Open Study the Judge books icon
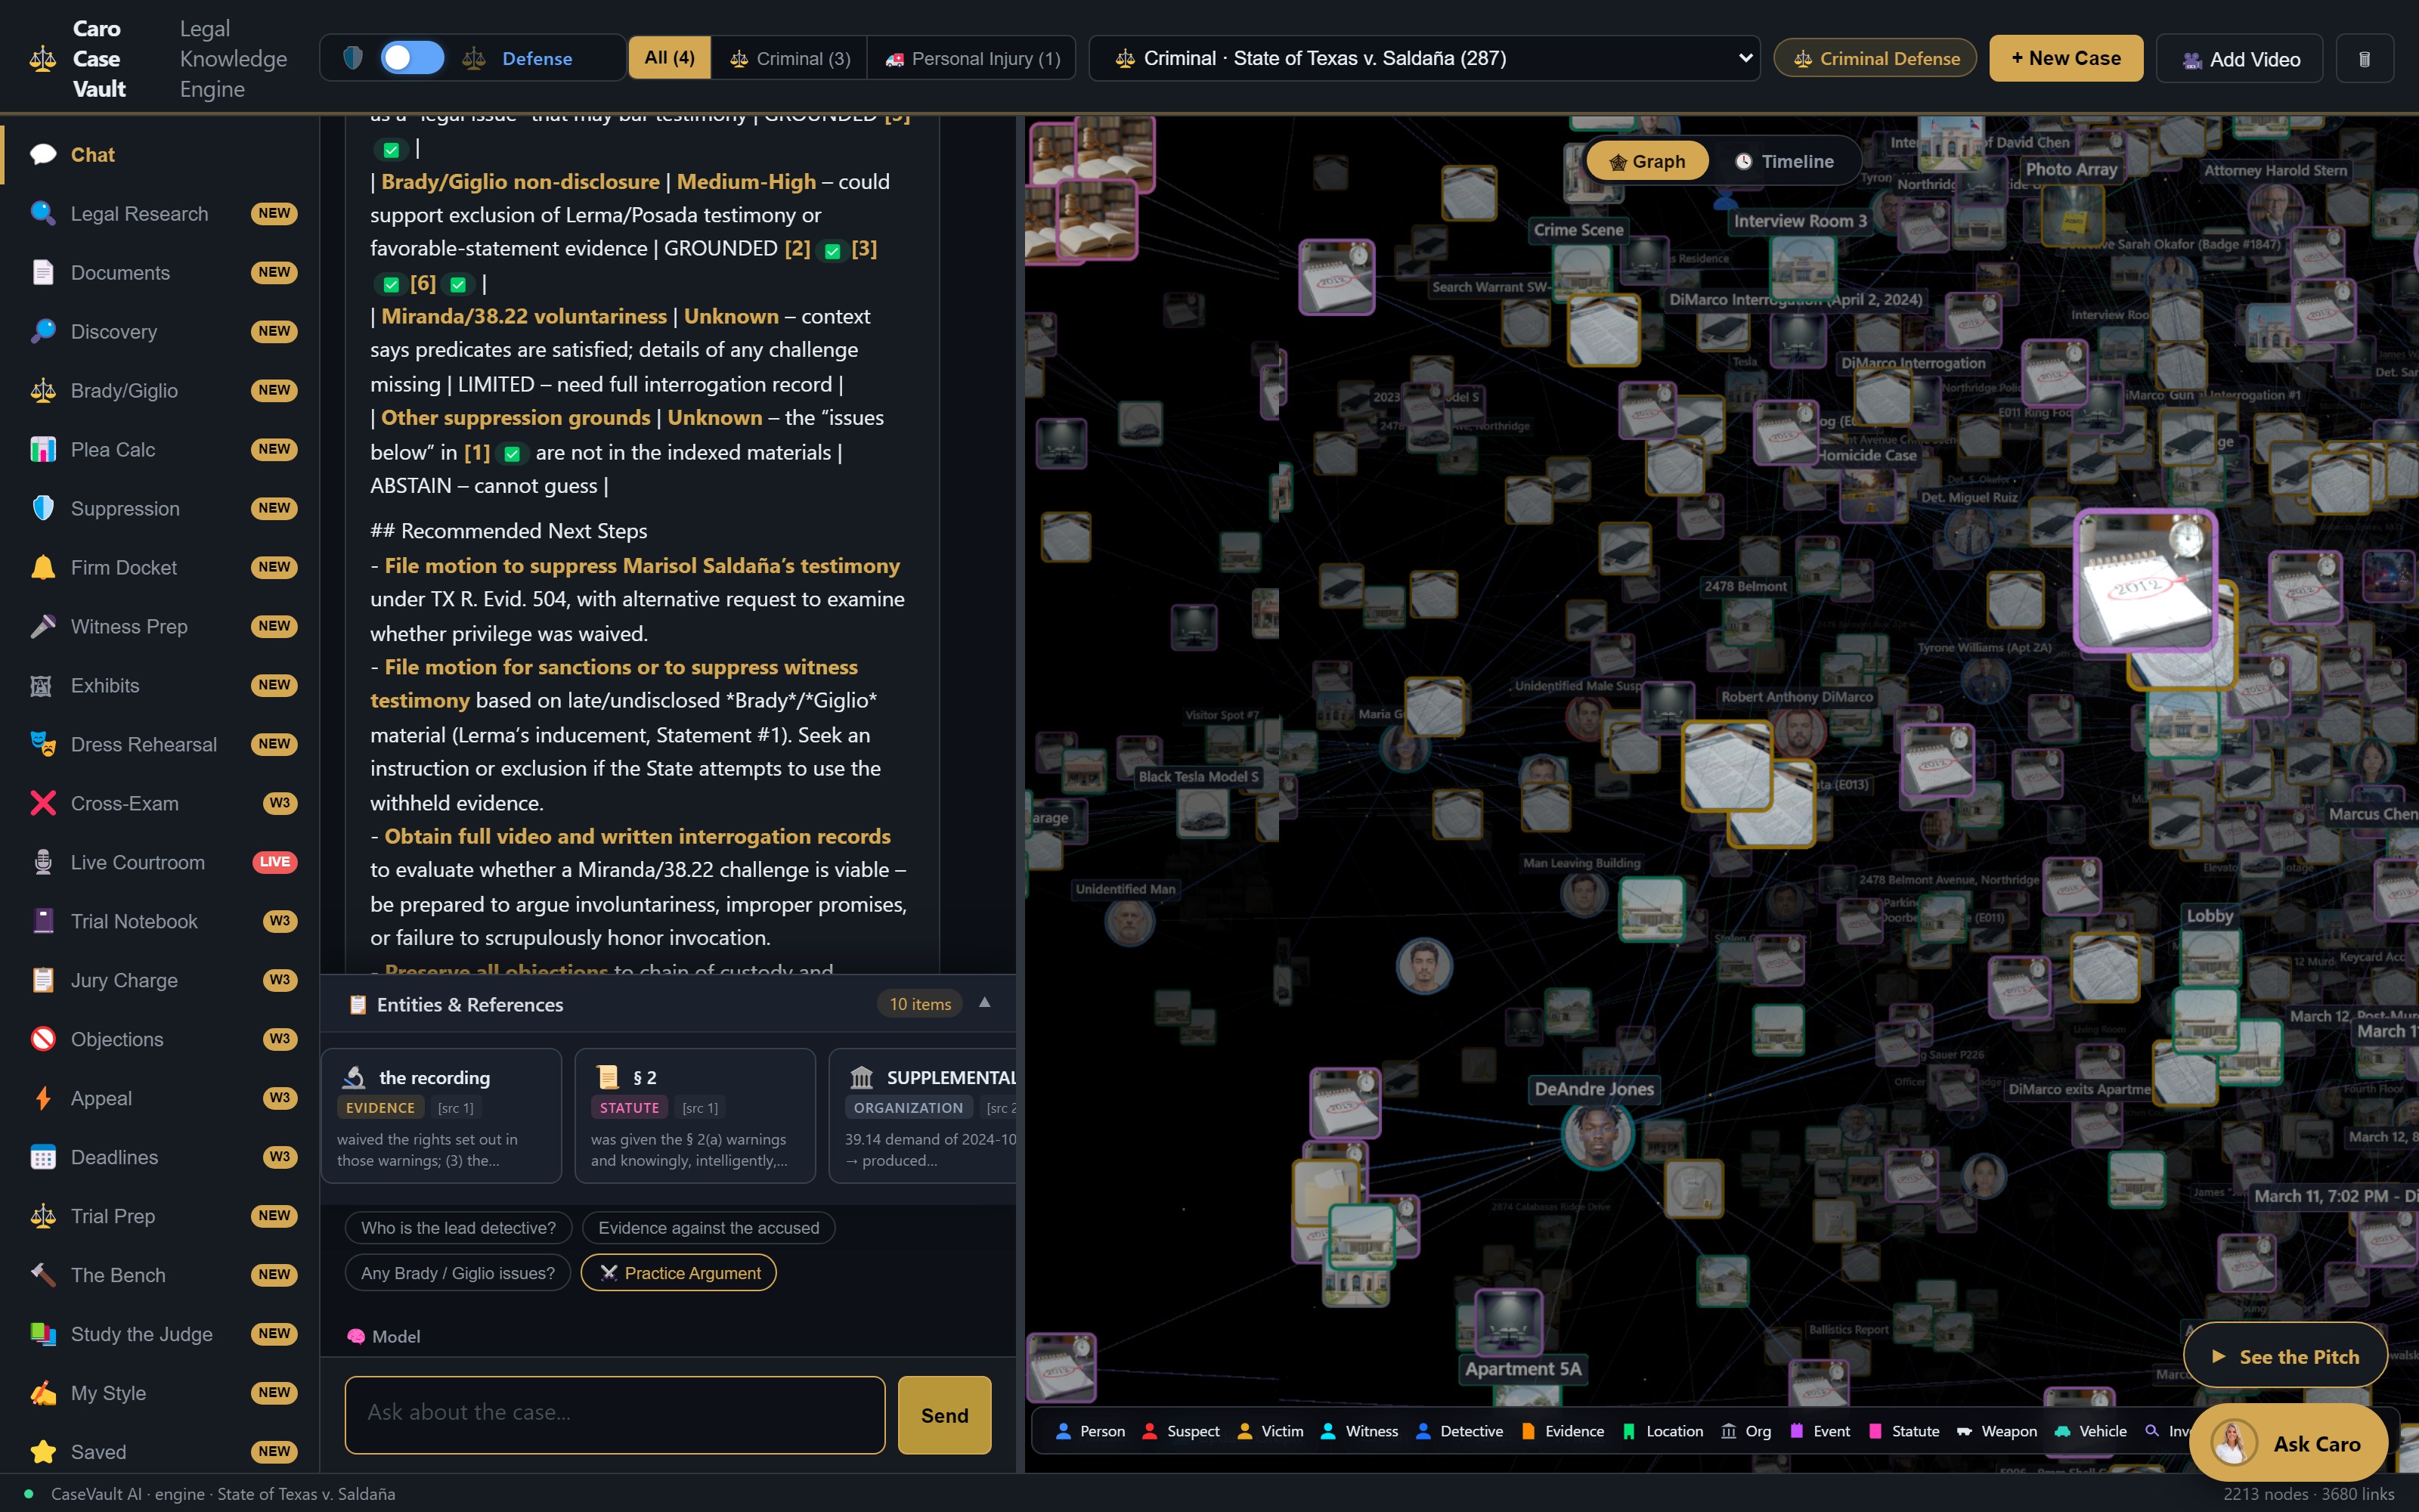Image resolution: width=2419 pixels, height=1512 pixels. pyautogui.click(x=43, y=1334)
